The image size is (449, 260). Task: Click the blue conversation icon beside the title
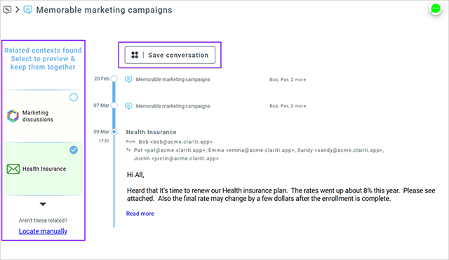(28, 10)
